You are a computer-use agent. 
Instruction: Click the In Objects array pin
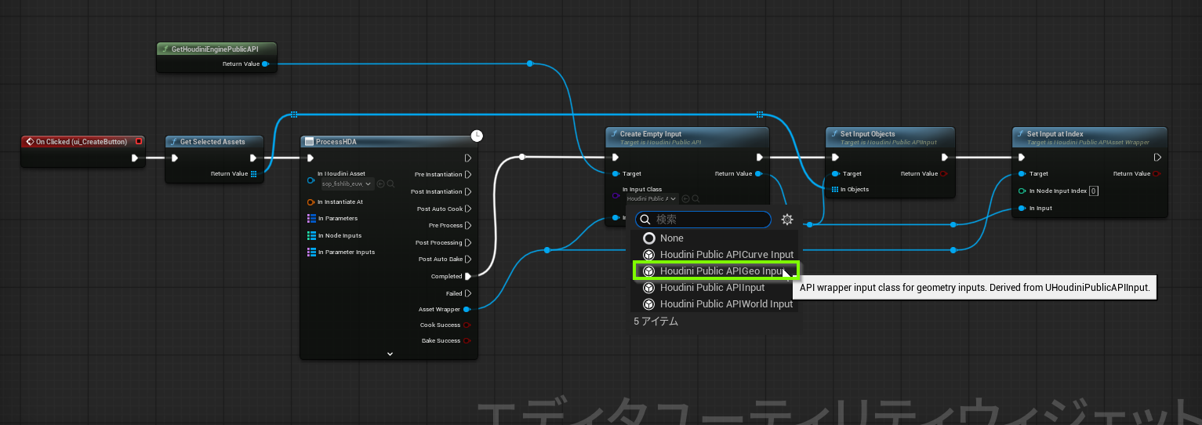tap(835, 190)
